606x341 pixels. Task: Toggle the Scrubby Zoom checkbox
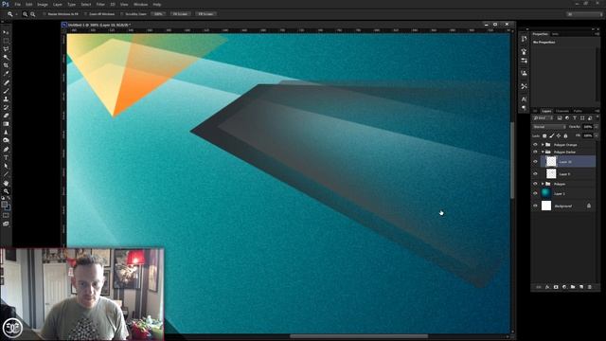click(x=122, y=14)
